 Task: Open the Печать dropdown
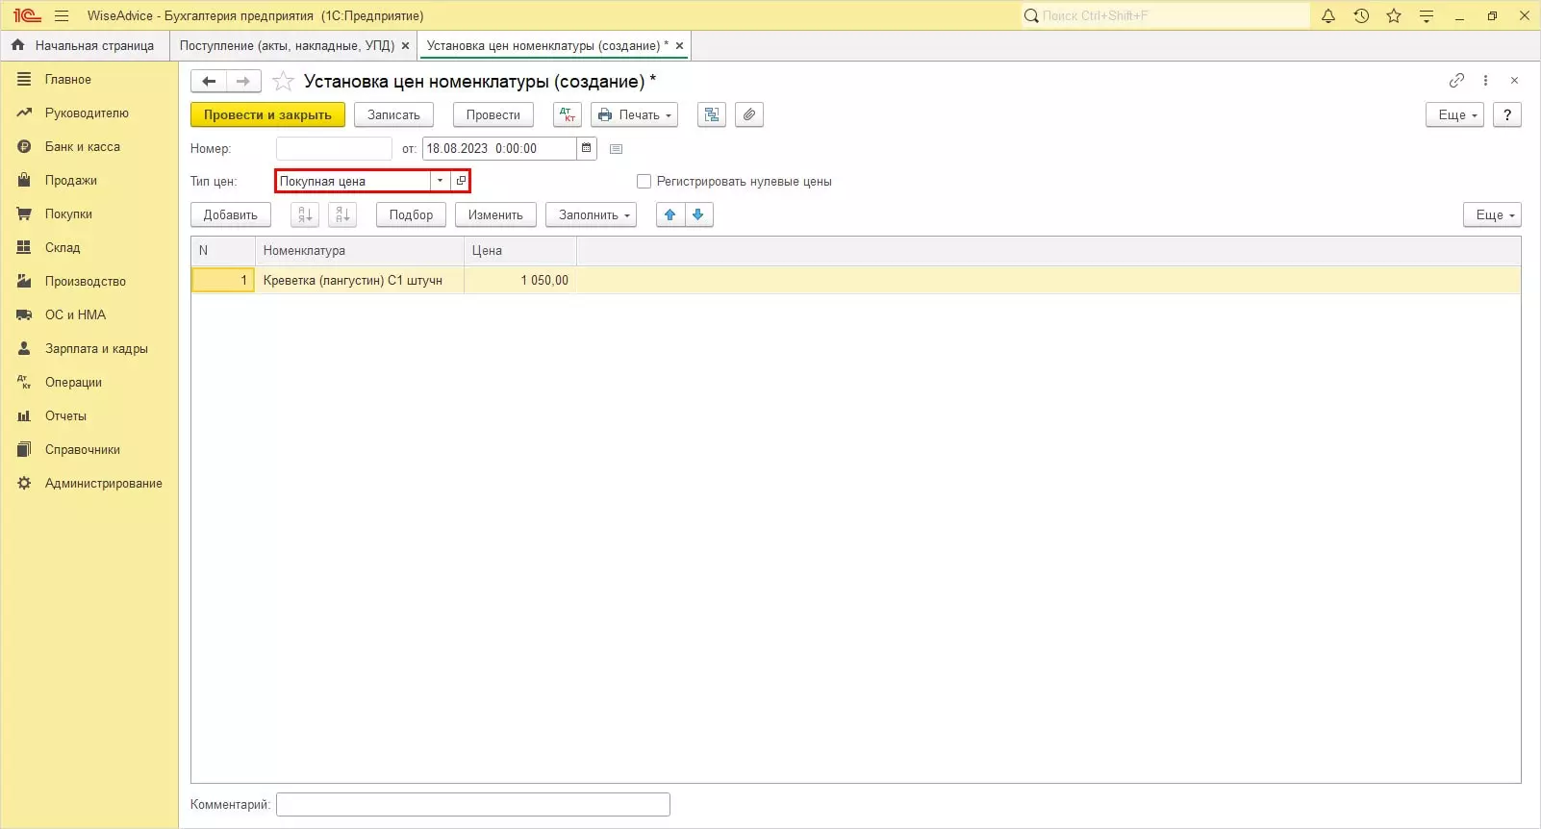point(635,115)
